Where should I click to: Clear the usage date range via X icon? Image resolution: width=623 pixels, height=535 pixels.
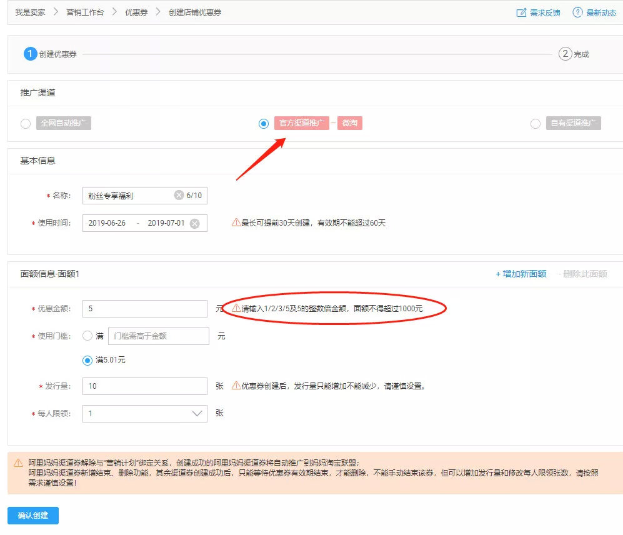194,222
